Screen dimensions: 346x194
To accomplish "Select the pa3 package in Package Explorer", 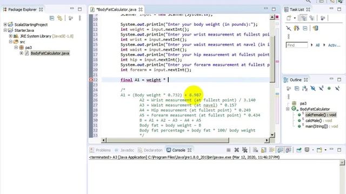I will [28, 47].
